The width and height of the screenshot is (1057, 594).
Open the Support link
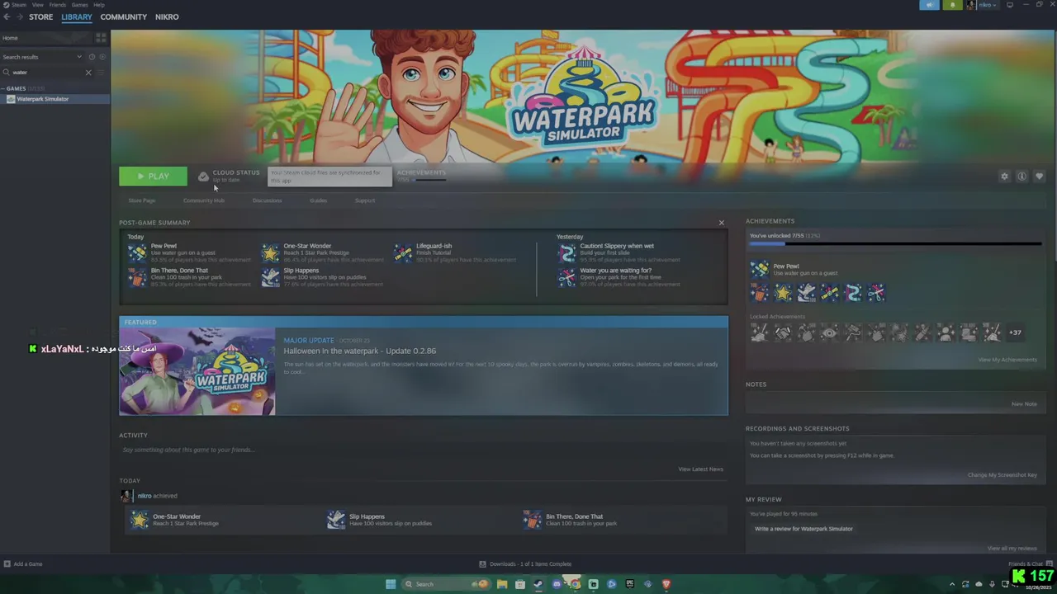click(365, 200)
